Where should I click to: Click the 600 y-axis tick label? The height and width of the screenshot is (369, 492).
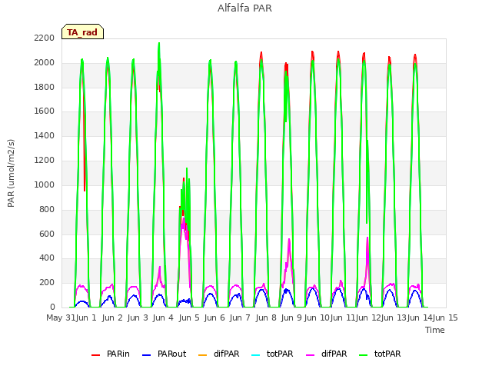point(47,234)
